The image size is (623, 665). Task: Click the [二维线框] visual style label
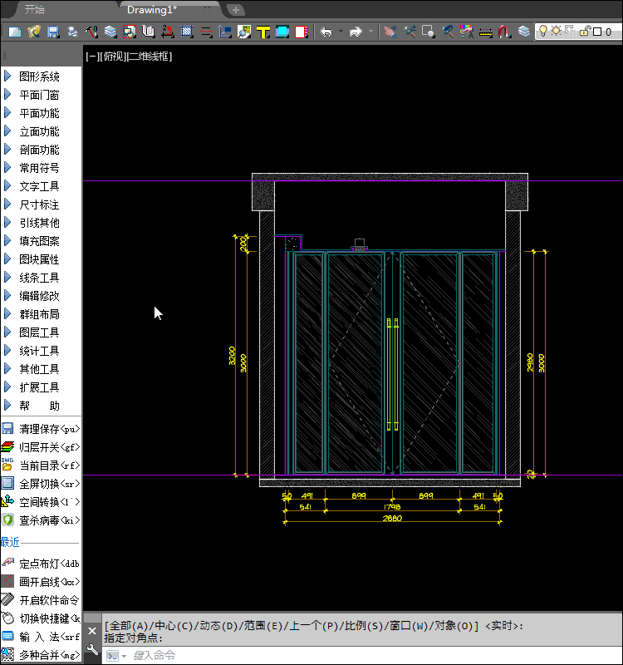coord(149,56)
